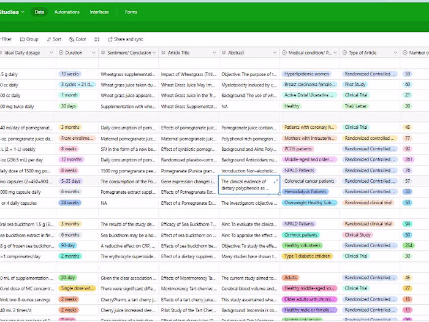
Task: Click the Group icon in toolbar
Action: pos(23,39)
